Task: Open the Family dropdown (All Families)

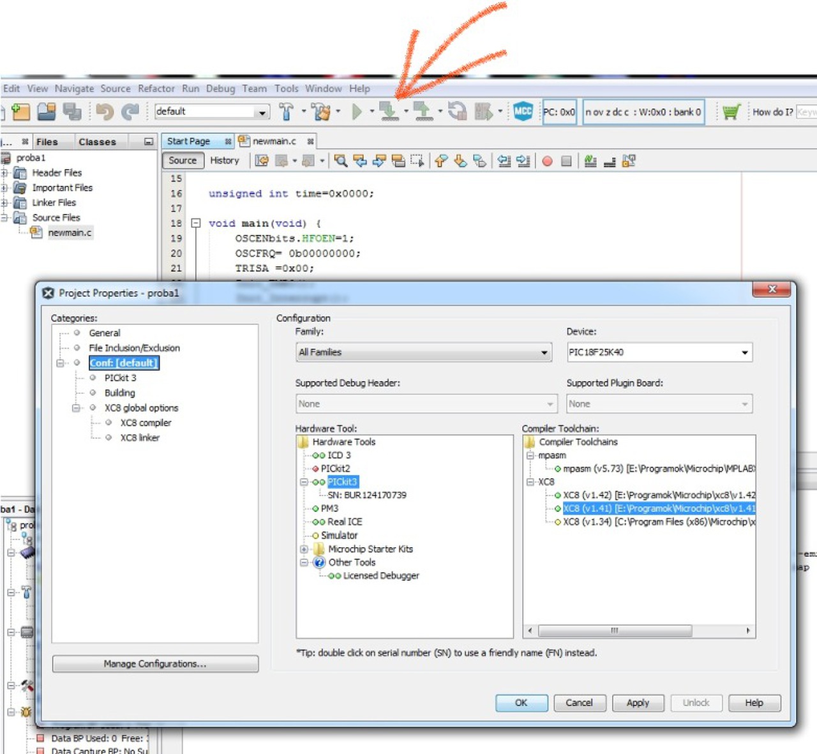Action: coord(424,352)
